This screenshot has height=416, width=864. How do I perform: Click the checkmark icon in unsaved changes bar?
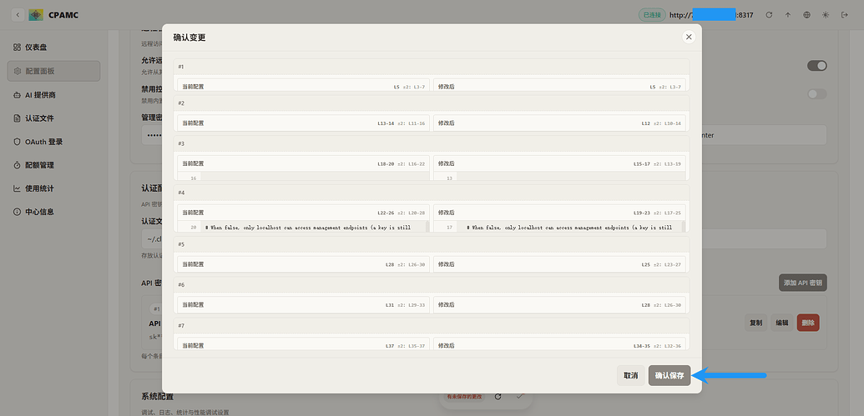pos(519,396)
